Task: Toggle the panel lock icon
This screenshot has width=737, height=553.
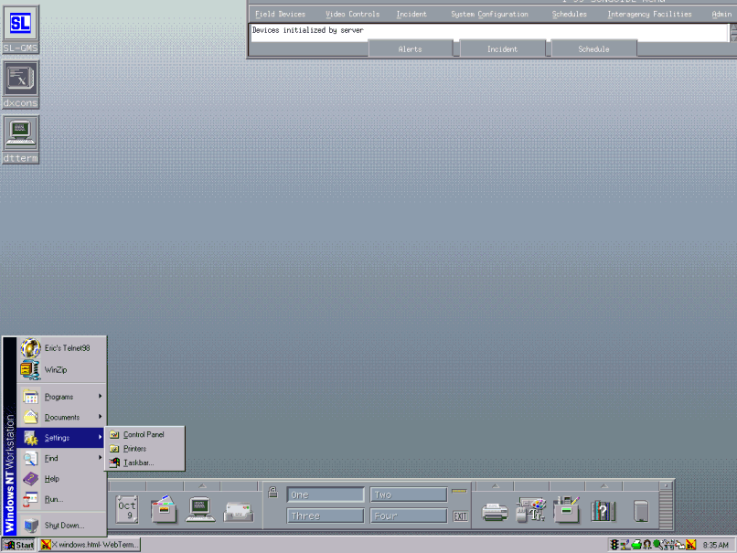Action: pos(272,494)
